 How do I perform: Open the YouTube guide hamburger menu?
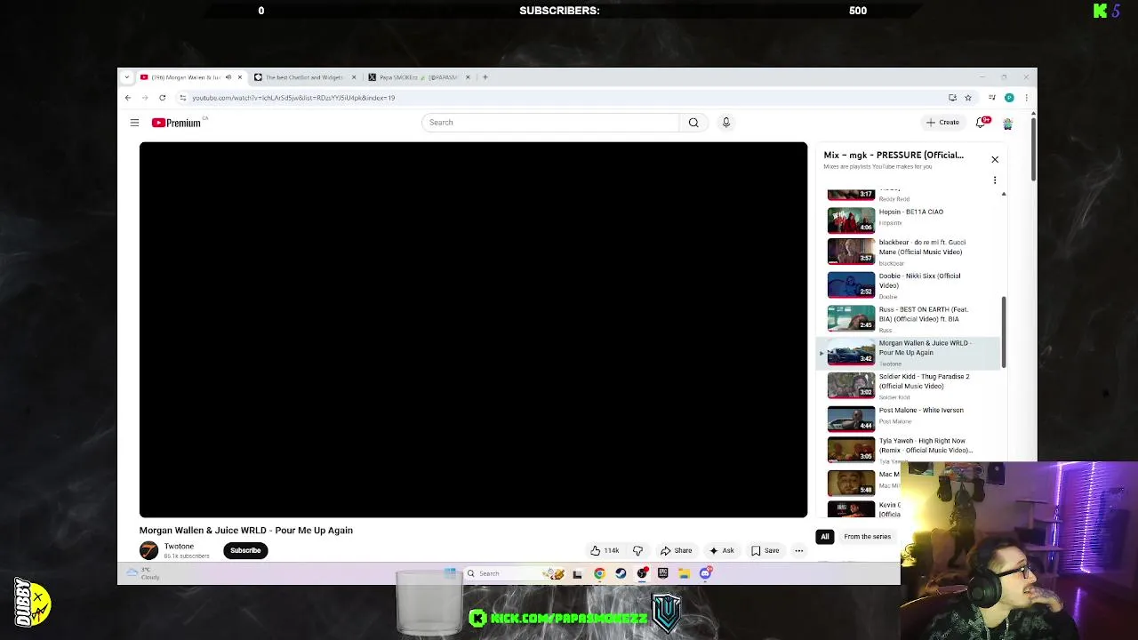(134, 123)
